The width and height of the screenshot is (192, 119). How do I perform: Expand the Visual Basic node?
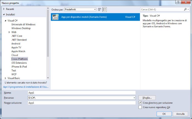tap(5, 78)
